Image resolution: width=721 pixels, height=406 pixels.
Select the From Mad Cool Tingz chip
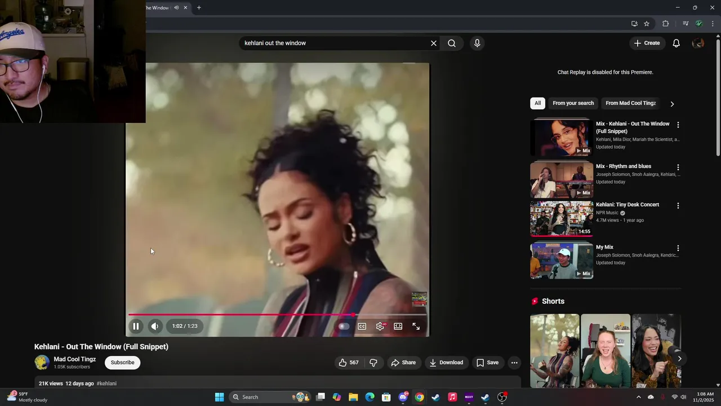[x=630, y=103]
